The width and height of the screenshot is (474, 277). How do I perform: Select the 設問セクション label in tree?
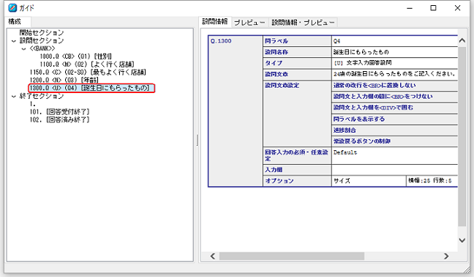click(42, 40)
